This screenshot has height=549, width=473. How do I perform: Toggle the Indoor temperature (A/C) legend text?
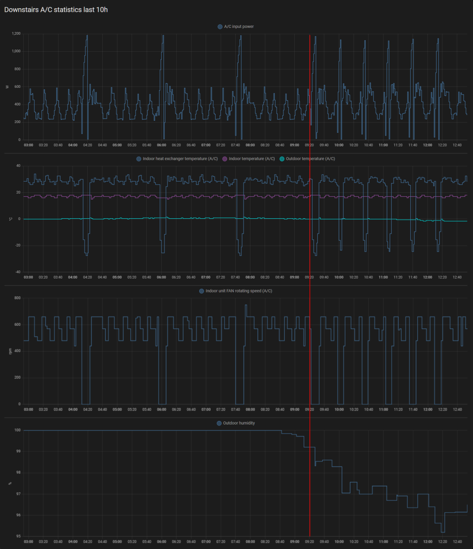coord(252,159)
